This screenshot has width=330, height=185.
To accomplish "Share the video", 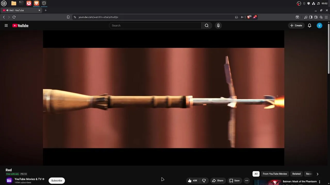I will click(x=218, y=181).
